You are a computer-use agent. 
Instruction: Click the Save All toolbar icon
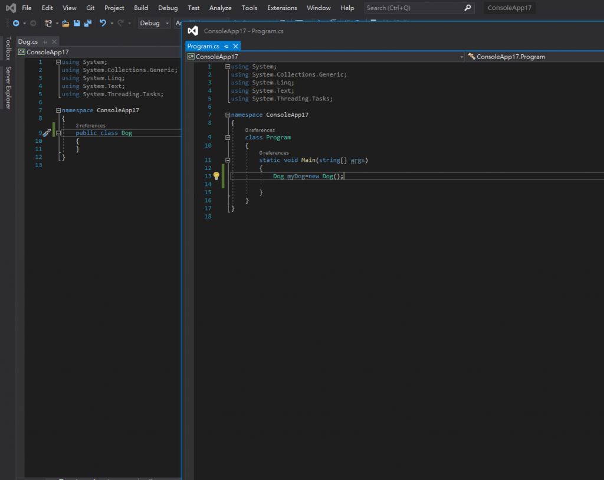pyautogui.click(x=88, y=23)
